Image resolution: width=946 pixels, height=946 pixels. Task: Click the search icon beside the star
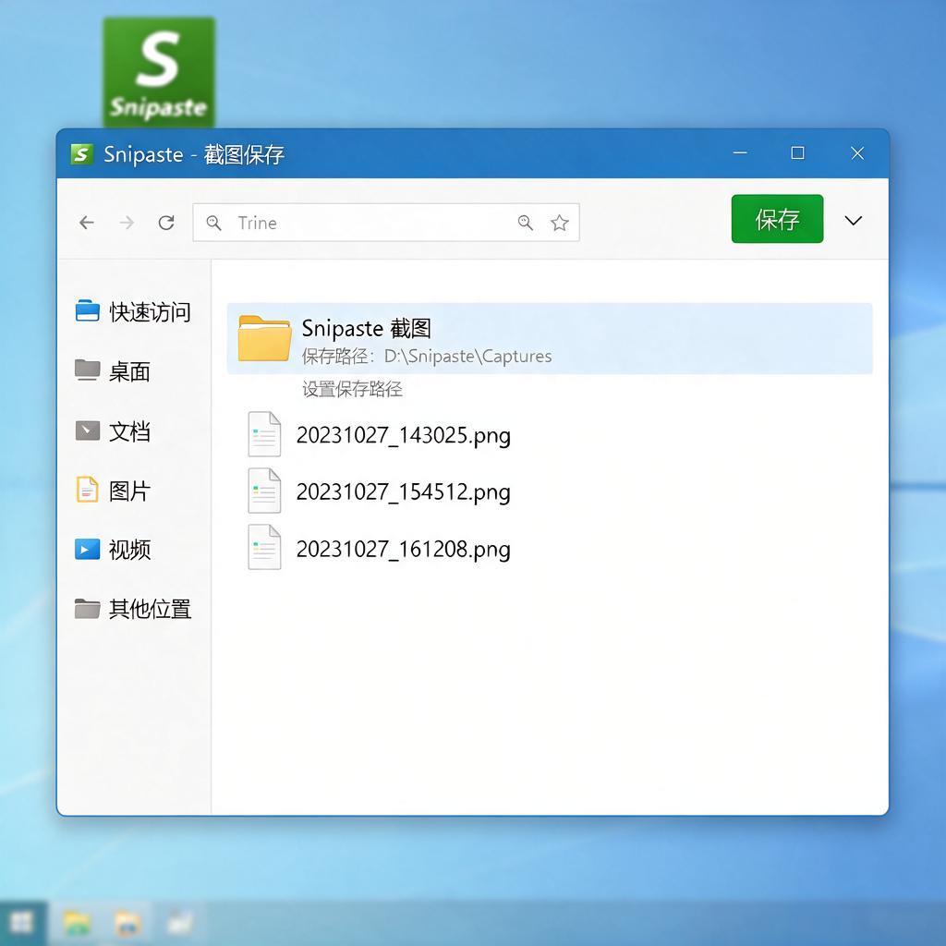pyautogui.click(x=526, y=223)
